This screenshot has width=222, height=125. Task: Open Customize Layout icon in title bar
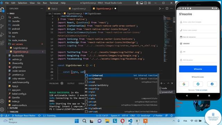(x=150, y=3)
